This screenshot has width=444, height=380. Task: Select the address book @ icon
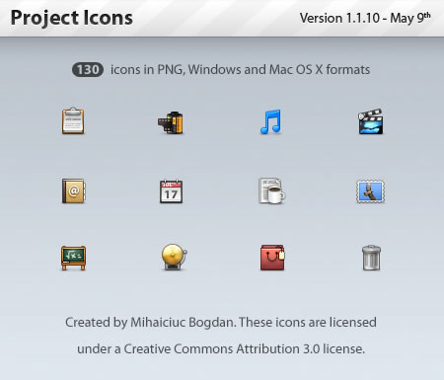tap(74, 191)
